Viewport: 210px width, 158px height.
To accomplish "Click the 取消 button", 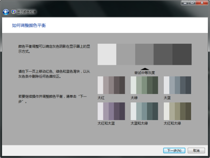I will 196,150.
